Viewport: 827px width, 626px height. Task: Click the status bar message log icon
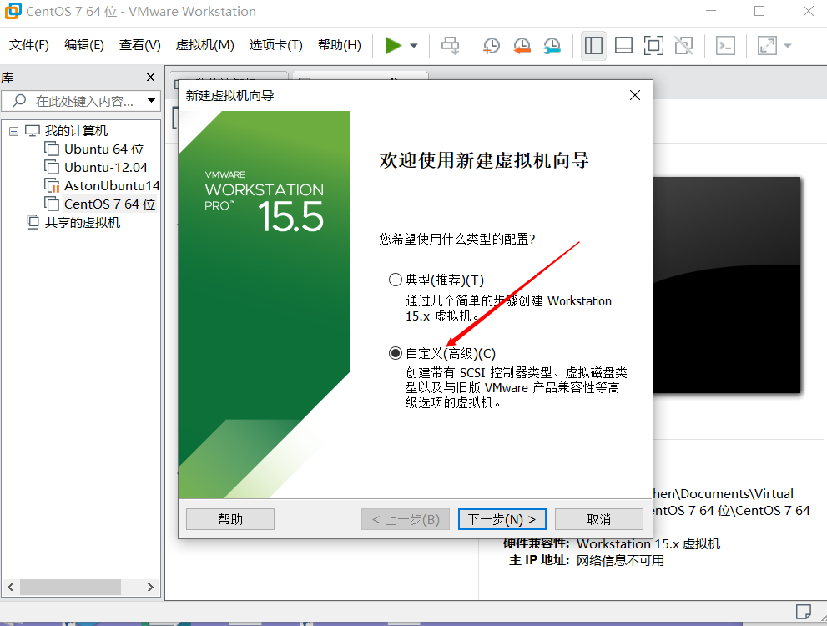(x=804, y=612)
